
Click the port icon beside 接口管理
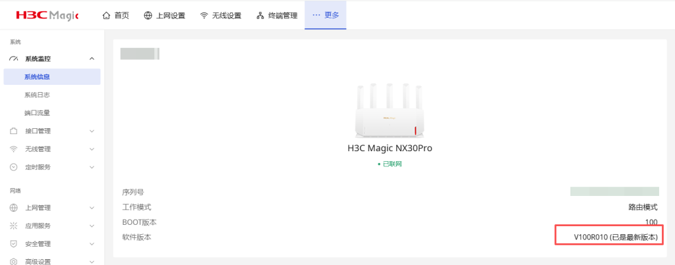pyautogui.click(x=13, y=131)
